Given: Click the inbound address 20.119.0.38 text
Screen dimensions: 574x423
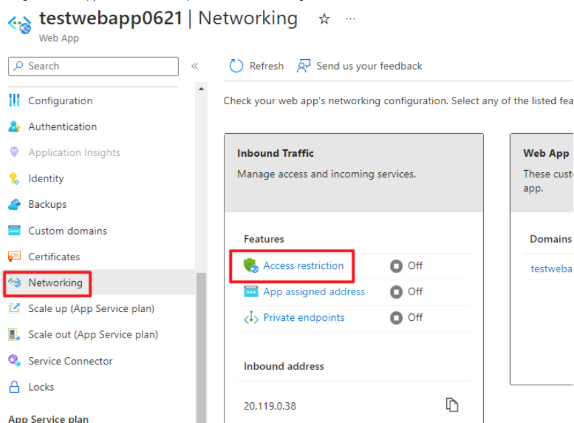Looking at the screenshot, I should (x=270, y=406).
